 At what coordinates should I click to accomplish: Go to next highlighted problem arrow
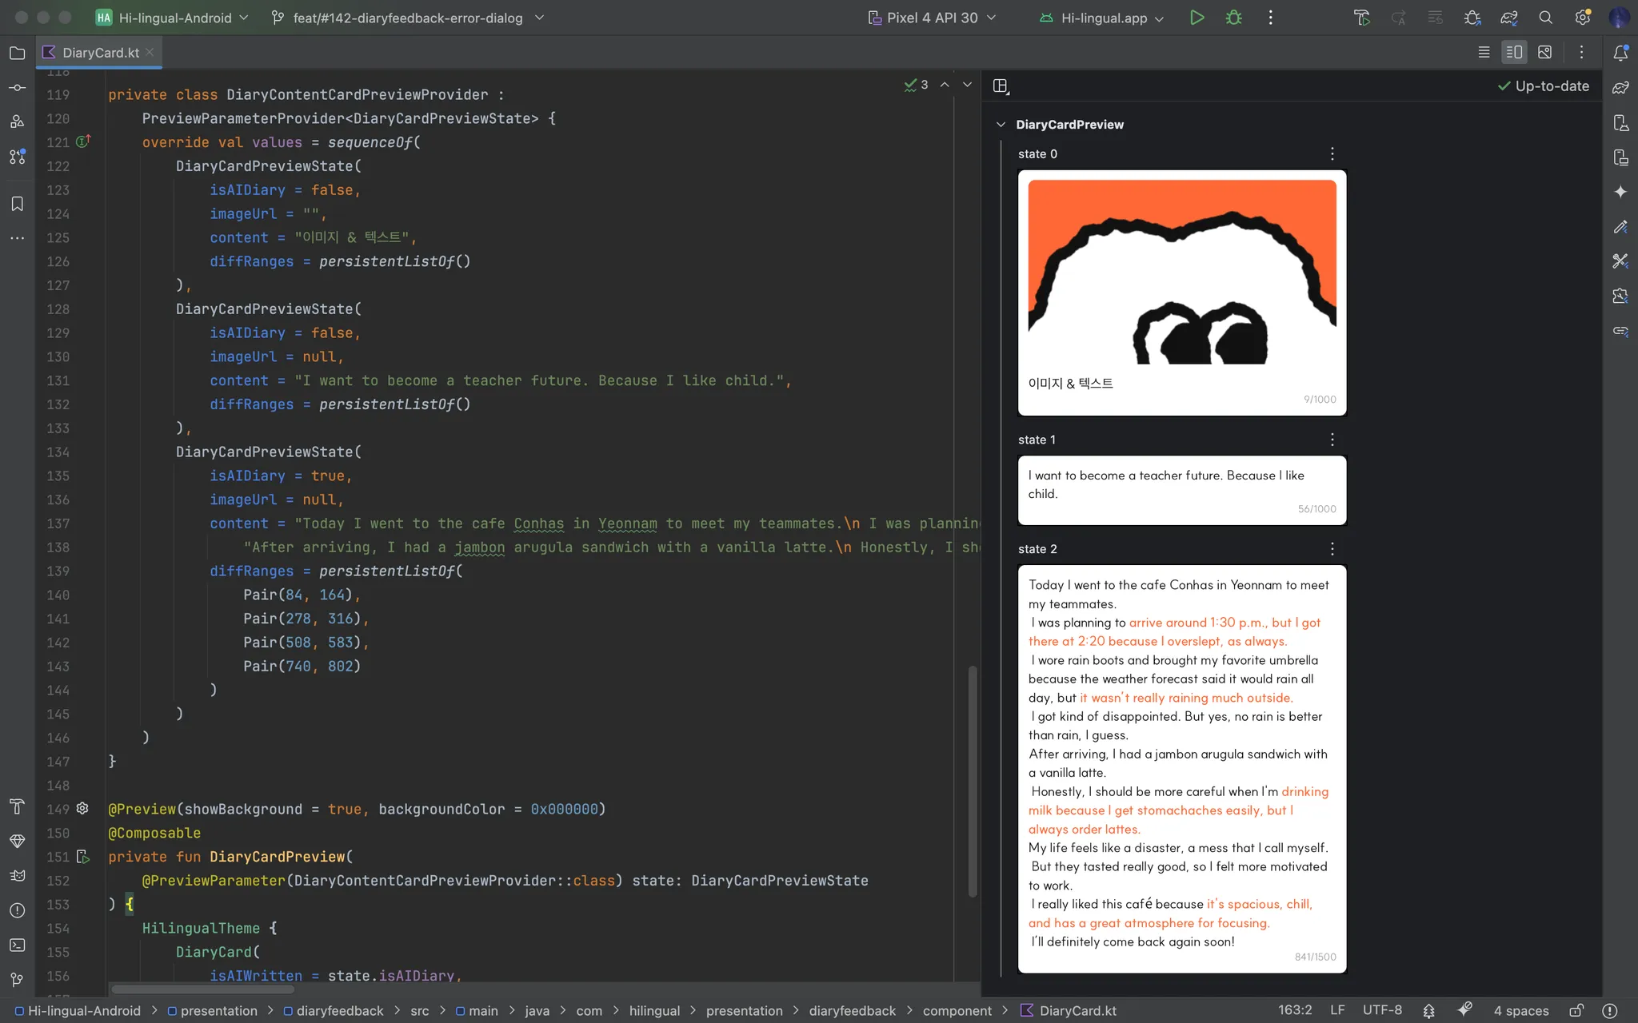[967, 85]
